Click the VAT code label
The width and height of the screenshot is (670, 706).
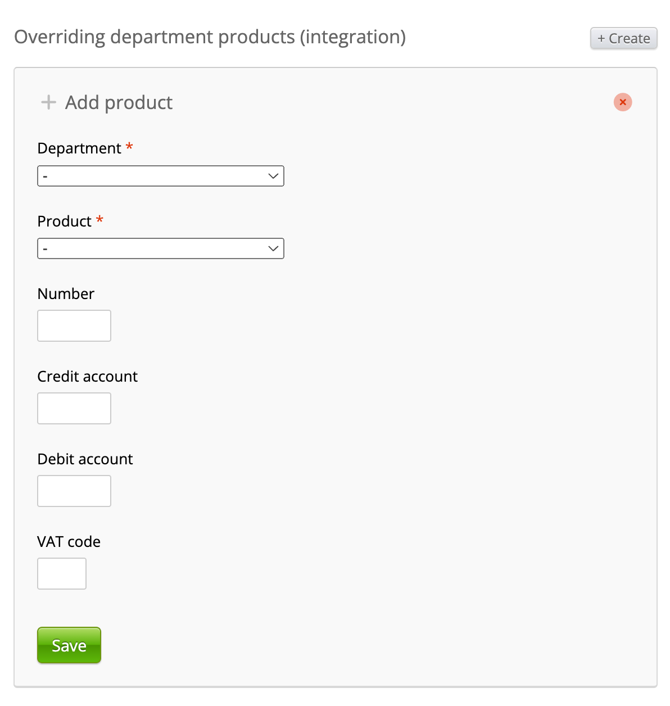[69, 542]
